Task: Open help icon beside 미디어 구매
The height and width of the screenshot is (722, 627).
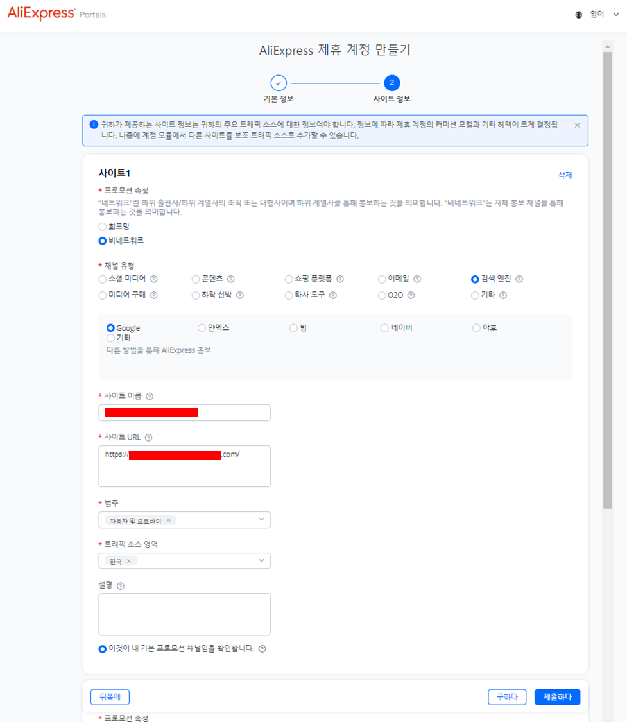Action: (x=154, y=295)
